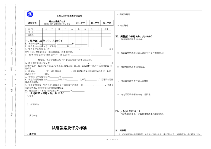The width and height of the screenshot is (211, 149).
Task: Click question 简述铸造纯铜的铸造工艺性能
Action: point(133,81)
